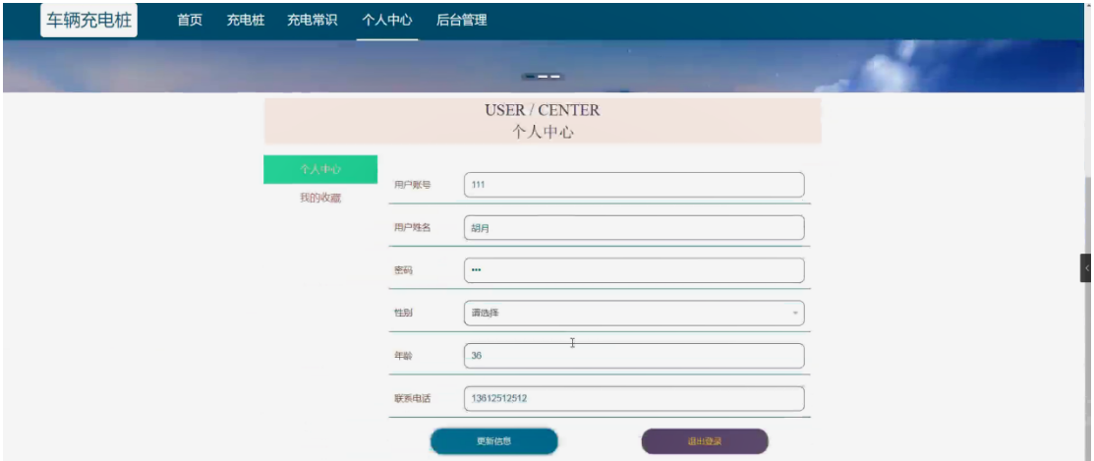1094x461 pixels.
Task: Click the 联系电话 label text
Action: [x=413, y=399]
